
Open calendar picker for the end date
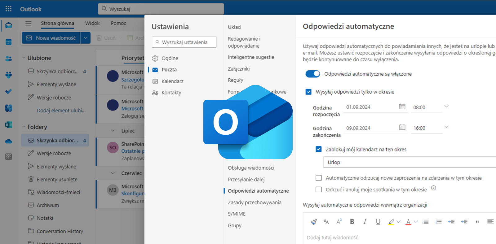402,127
